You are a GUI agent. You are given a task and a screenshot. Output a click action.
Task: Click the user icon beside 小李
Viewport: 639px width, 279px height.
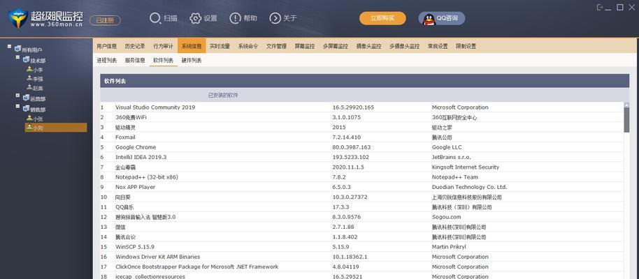29,69
